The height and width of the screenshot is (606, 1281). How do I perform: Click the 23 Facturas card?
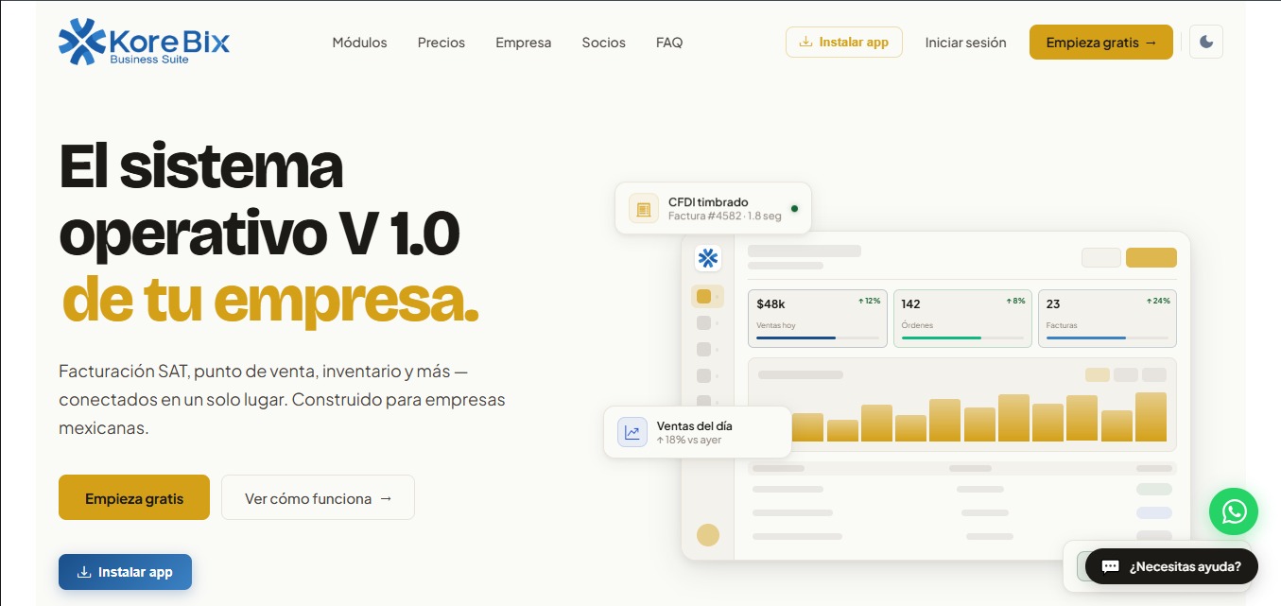click(x=1107, y=319)
